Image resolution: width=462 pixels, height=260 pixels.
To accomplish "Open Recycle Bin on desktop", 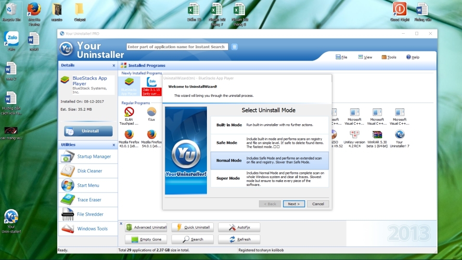I will coord(11,12).
